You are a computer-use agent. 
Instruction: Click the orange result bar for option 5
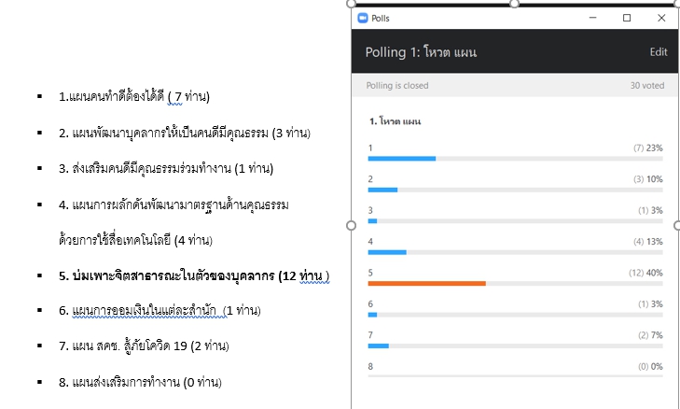coord(426,284)
